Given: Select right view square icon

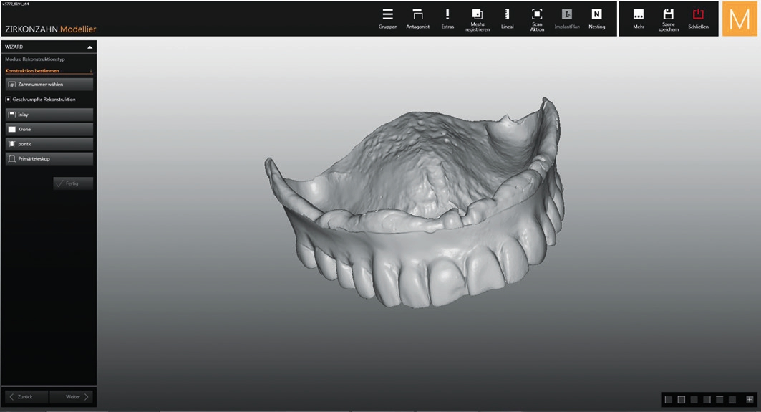Looking at the screenshot, I should [x=707, y=399].
